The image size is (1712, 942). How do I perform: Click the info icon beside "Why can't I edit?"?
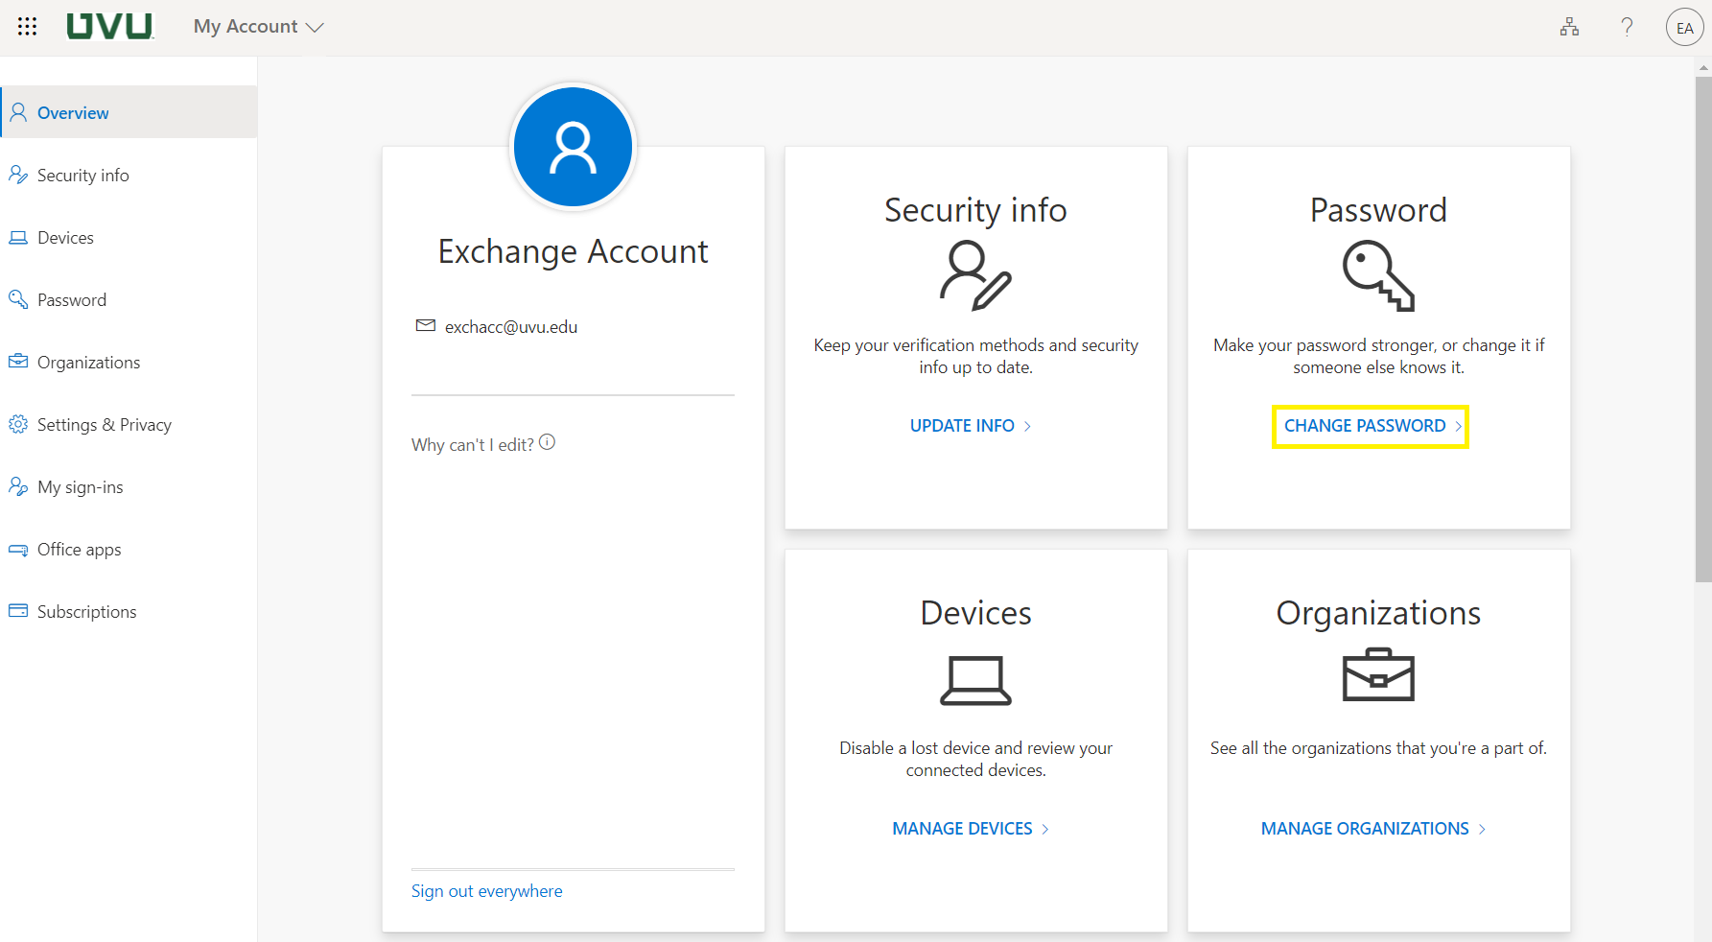(547, 441)
